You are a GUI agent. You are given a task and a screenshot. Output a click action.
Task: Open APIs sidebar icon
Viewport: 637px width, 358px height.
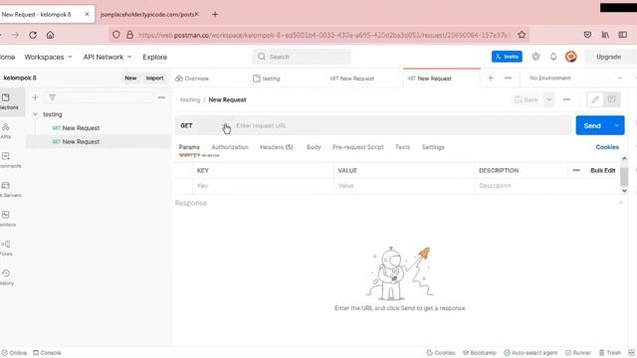[x=6, y=131]
